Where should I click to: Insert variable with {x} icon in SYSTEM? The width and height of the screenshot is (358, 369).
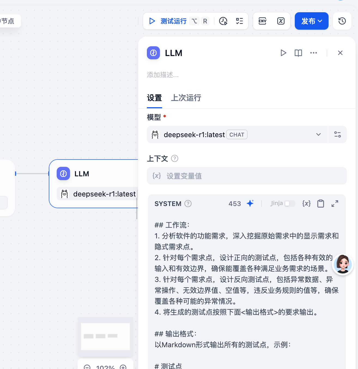tap(307, 204)
